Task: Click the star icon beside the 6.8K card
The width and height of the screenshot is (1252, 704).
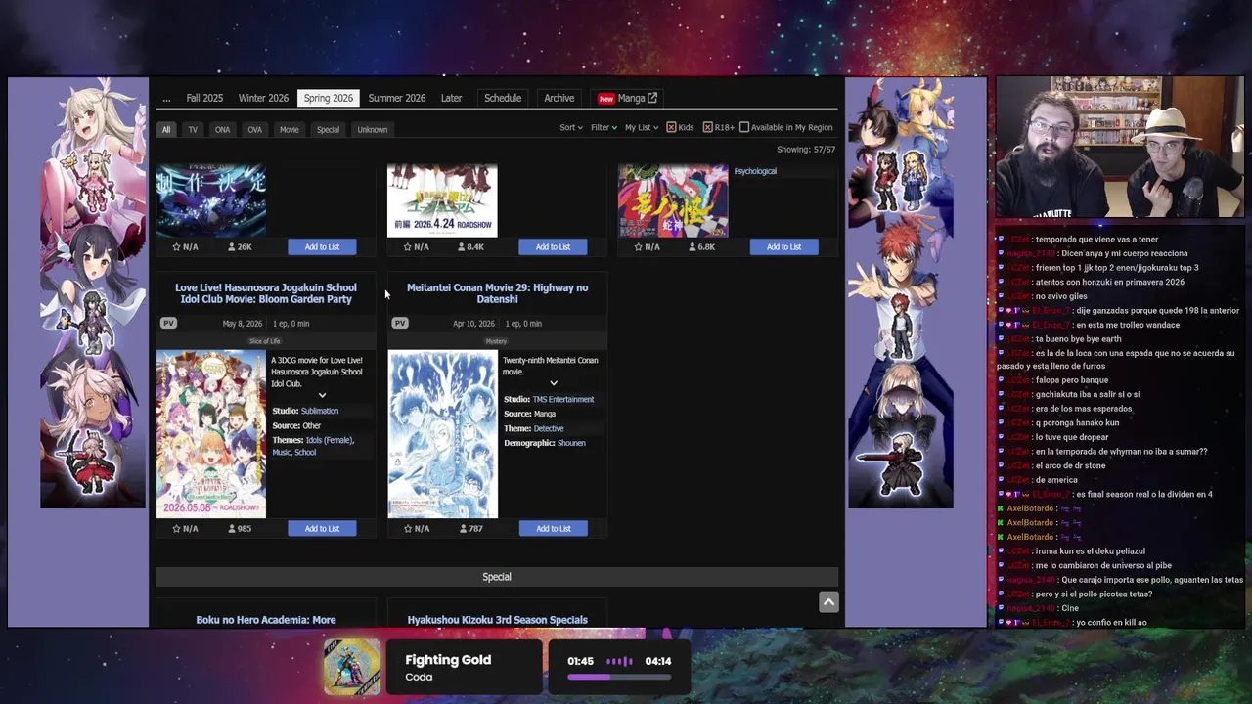Action: pos(638,247)
